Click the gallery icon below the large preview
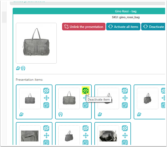 18,68
